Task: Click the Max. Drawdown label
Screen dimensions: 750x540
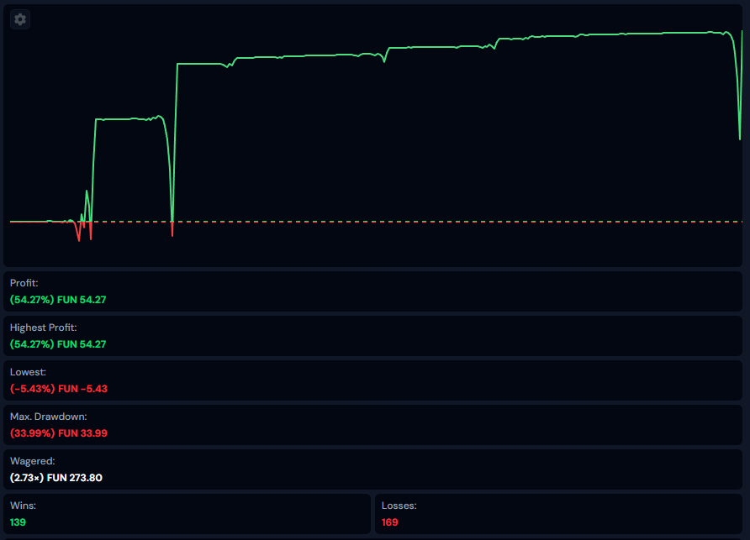Action: [48, 417]
